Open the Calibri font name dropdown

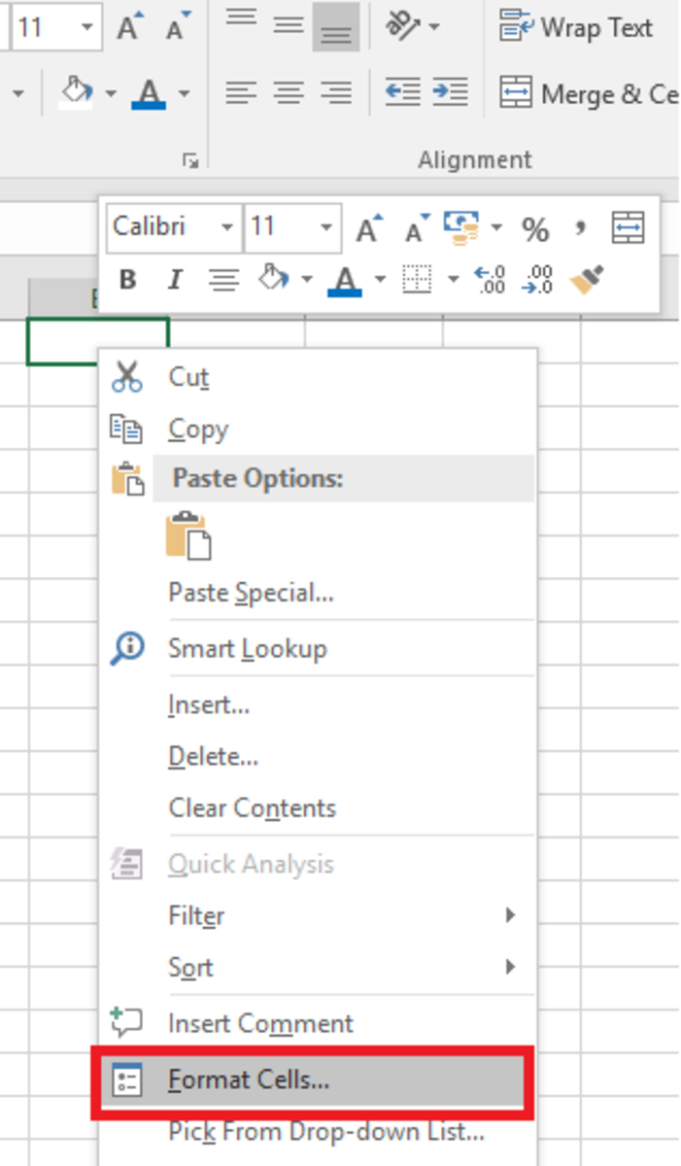(226, 228)
